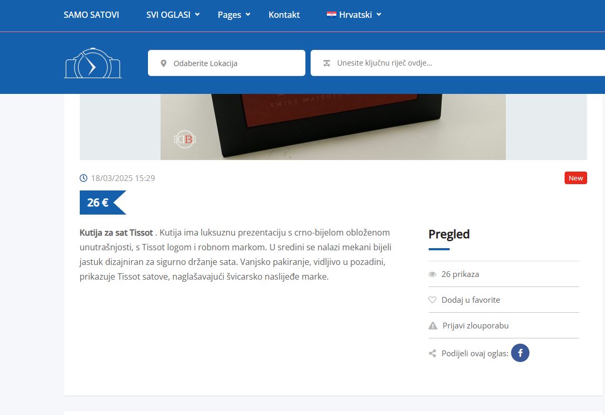Click the Podijeli ovaj oglas label
The height and width of the screenshot is (415, 605).
475,353
